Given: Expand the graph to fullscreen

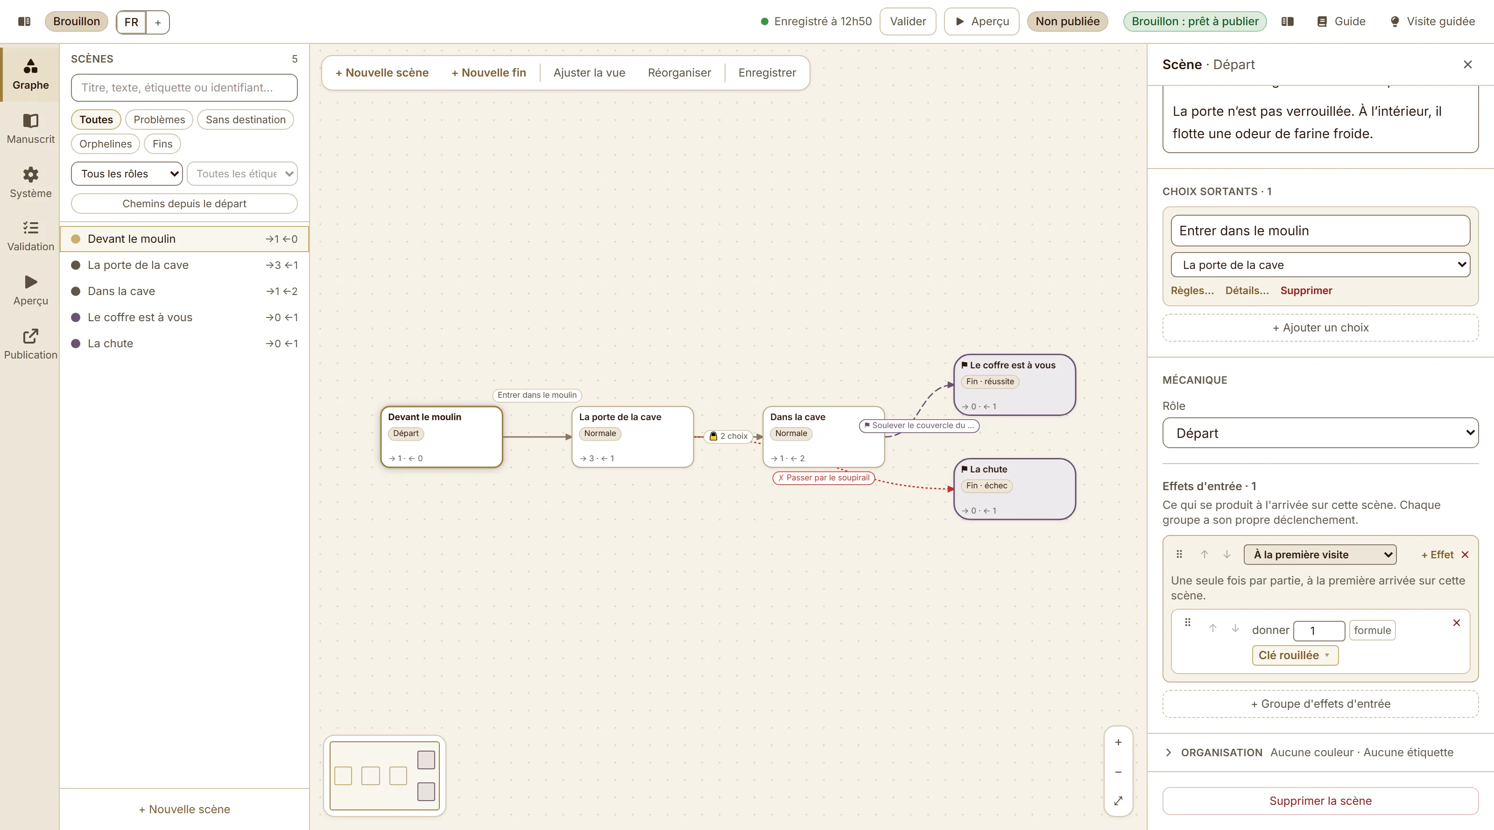Looking at the screenshot, I should click(x=1118, y=801).
